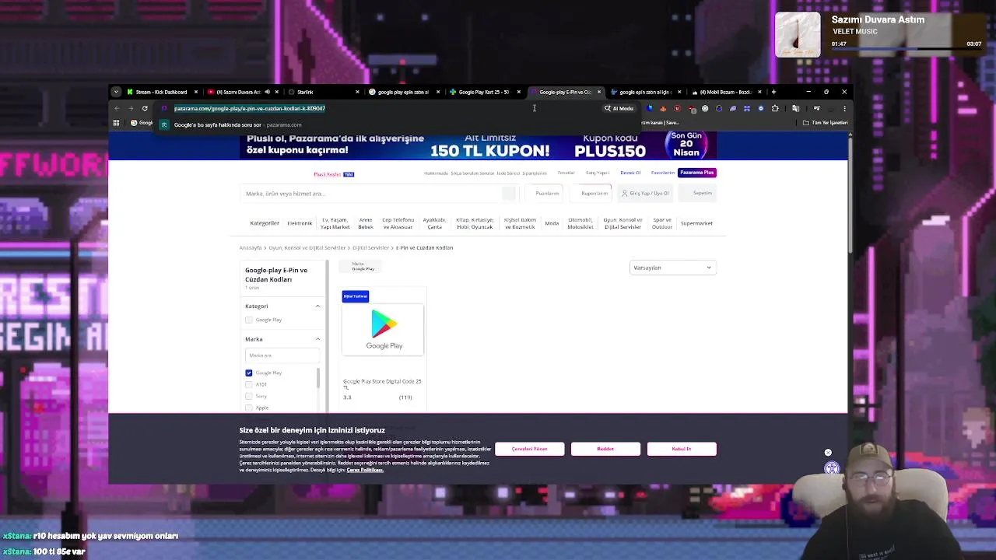Select the pazarama.com address bar URL
This screenshot has height=560, width=996.
[x=250, y=108]
